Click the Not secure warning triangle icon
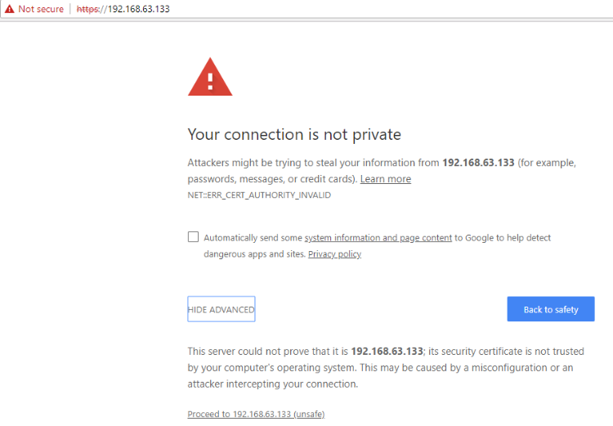The width and height of the screenshot is (613, 426). [9, 9]
